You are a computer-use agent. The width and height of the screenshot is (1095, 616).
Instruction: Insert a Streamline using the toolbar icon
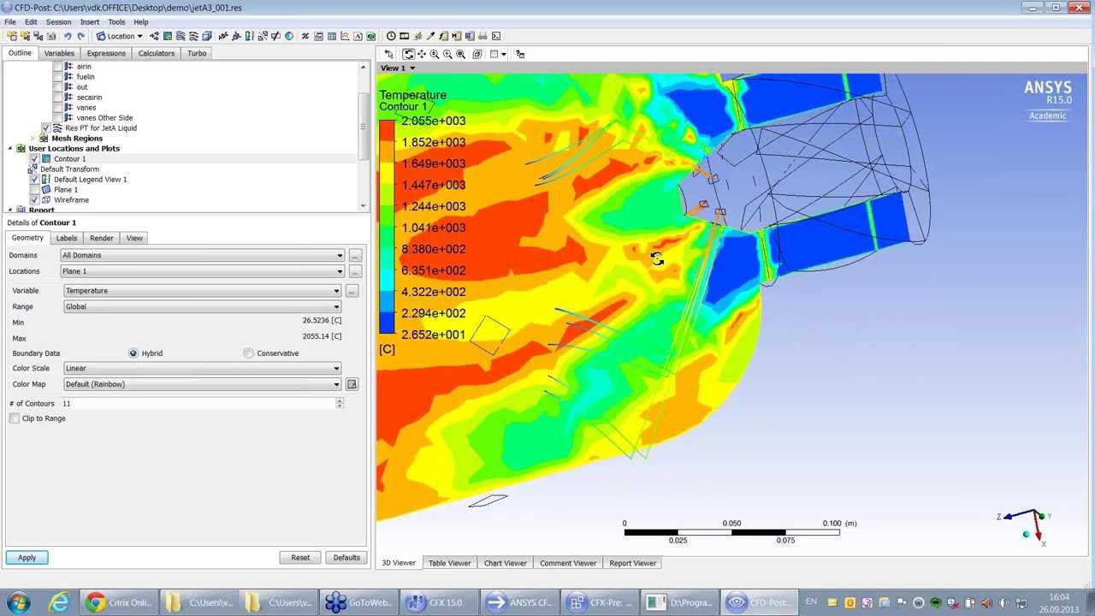point(181,36)
